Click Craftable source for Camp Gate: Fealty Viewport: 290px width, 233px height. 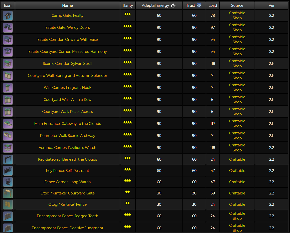tap(237, 13)
